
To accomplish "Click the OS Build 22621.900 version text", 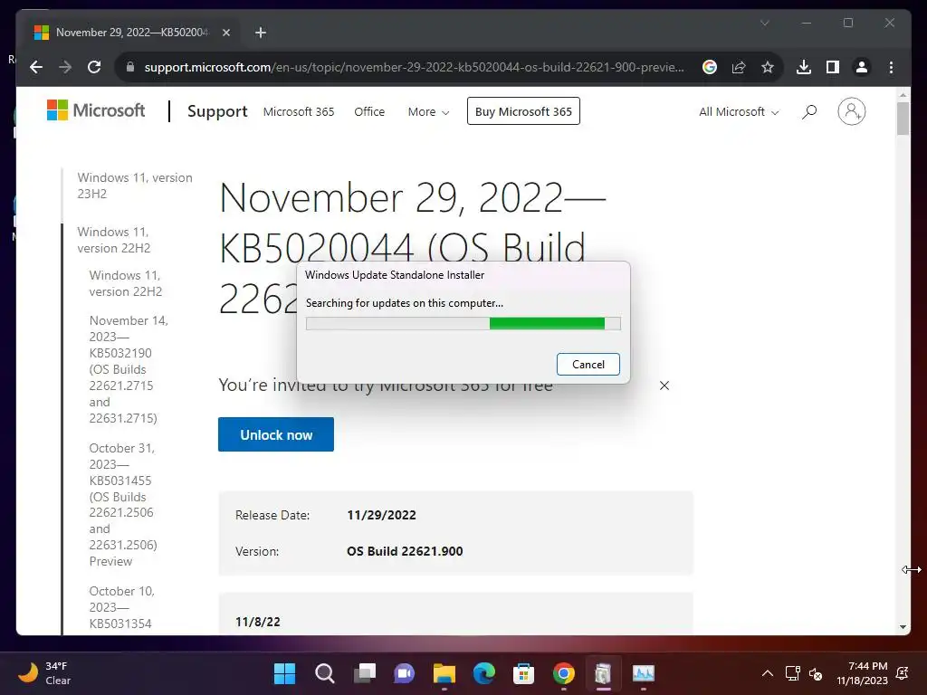I will click(405, 551).
